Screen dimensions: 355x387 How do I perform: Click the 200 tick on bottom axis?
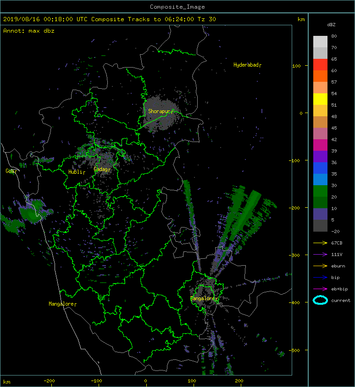[239, 381]
